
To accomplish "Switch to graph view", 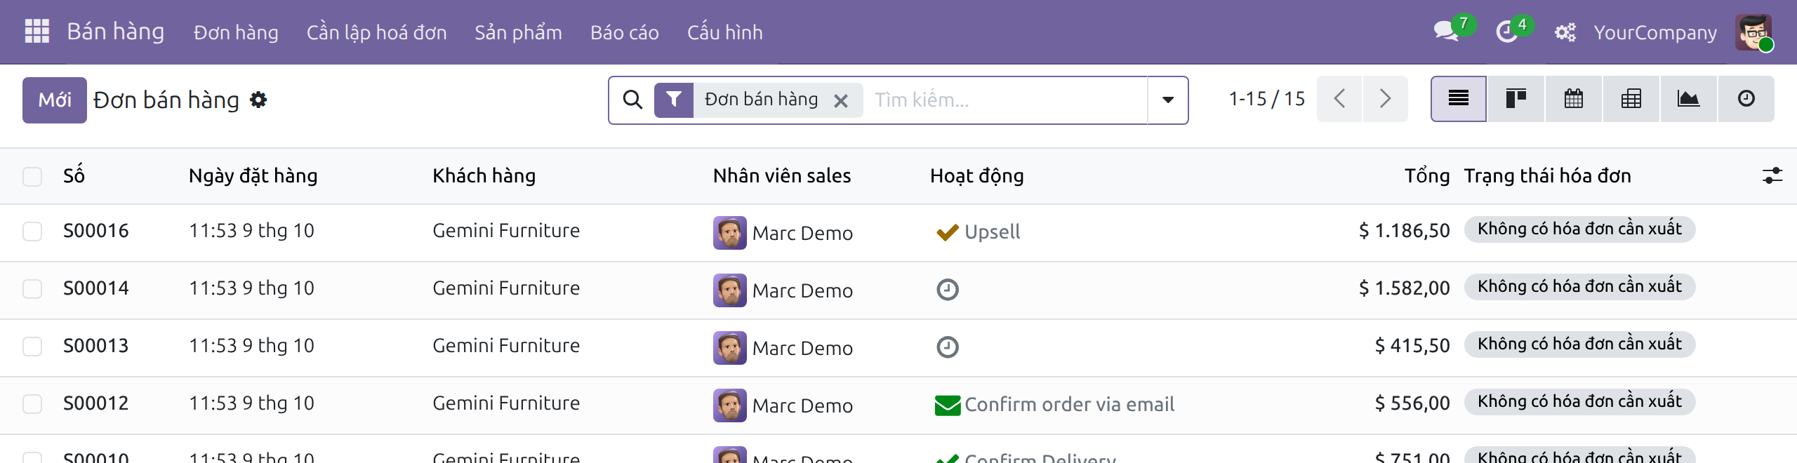I will [1689, 99].
